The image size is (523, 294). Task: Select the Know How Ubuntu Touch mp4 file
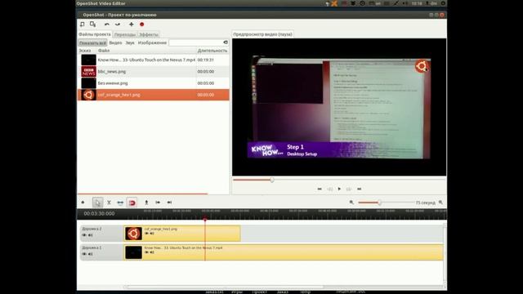154,60
